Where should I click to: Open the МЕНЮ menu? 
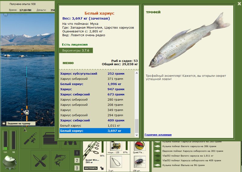point(68,63)
